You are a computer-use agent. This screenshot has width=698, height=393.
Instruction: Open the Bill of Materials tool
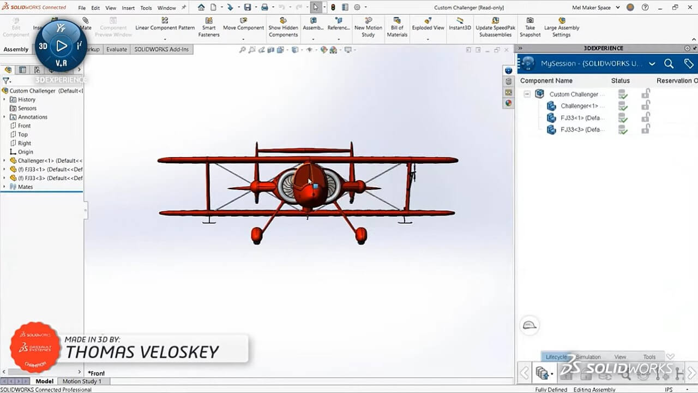(397, 28)
